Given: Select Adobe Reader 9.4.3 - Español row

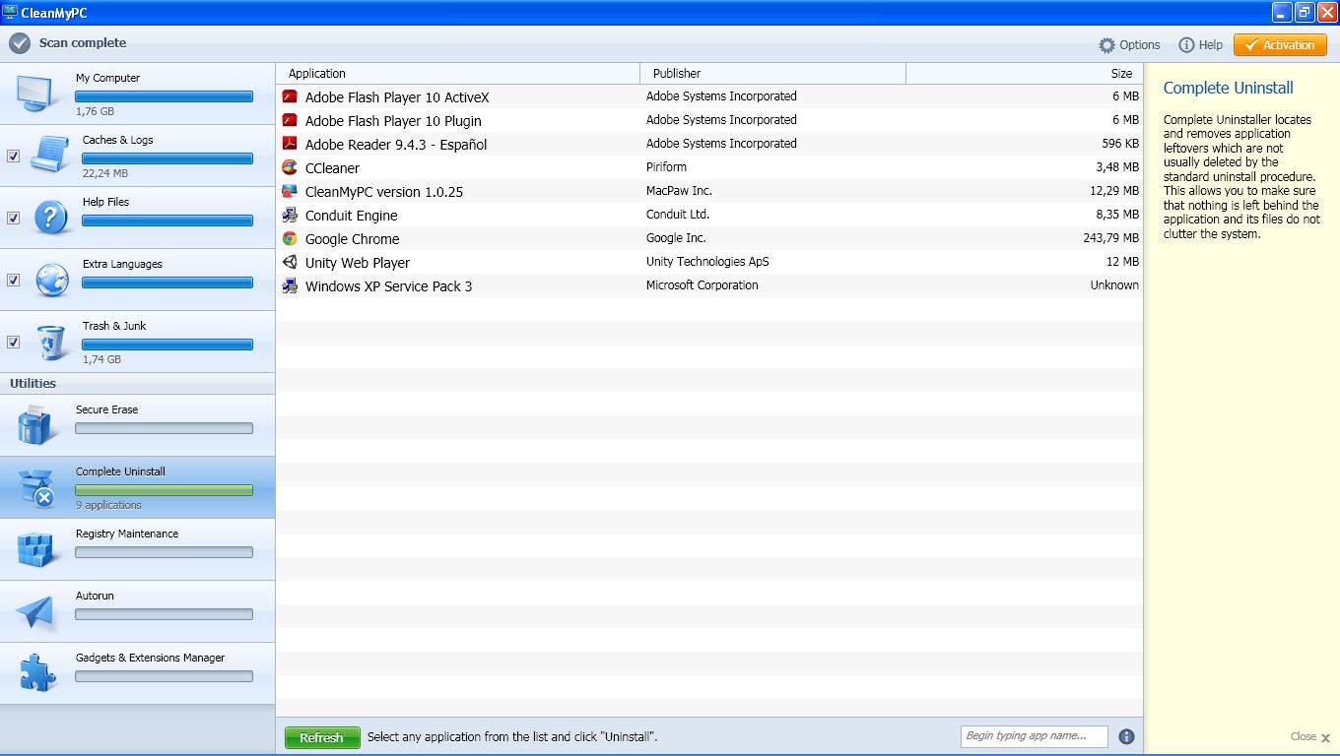Looking at the screenshot, I should [709, 144].
